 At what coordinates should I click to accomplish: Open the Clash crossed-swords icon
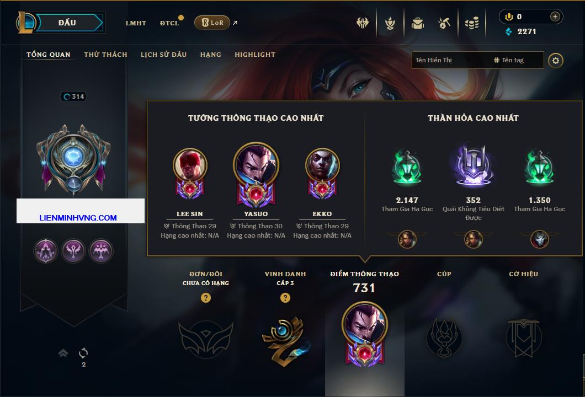point(362,23)
